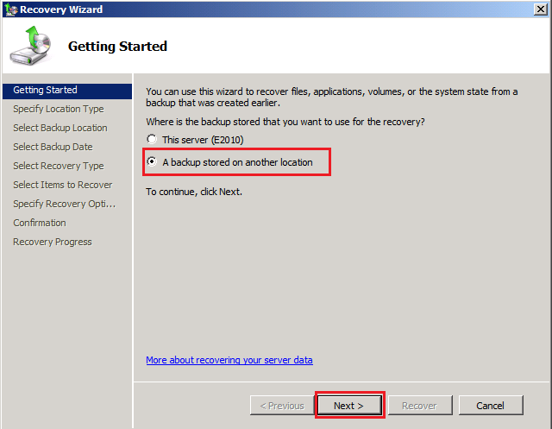
Task: Jump to Select Backup Location step
Action: [60, 128]
